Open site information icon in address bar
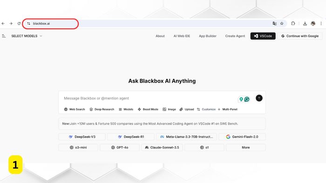Image resolution: width=326 pixels, height=183 pixels. pyautogui.click(x=29, y=24)
